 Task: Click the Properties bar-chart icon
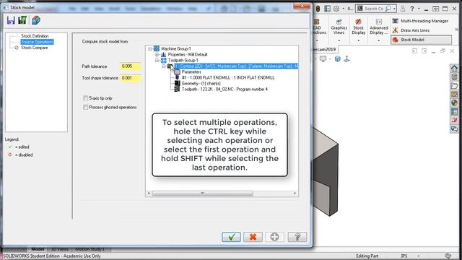(164, 55)
